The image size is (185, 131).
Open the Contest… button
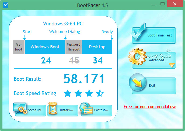coord(96,110)
